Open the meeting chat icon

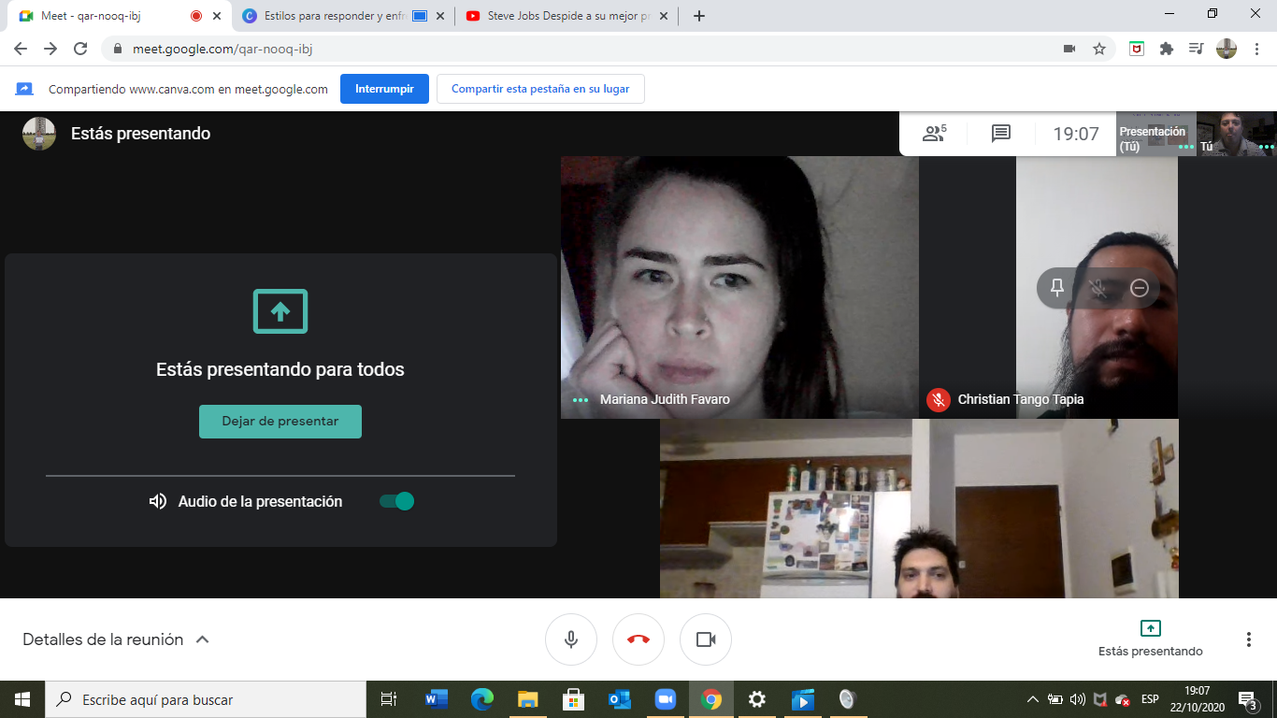click(x=1000, y=134)
